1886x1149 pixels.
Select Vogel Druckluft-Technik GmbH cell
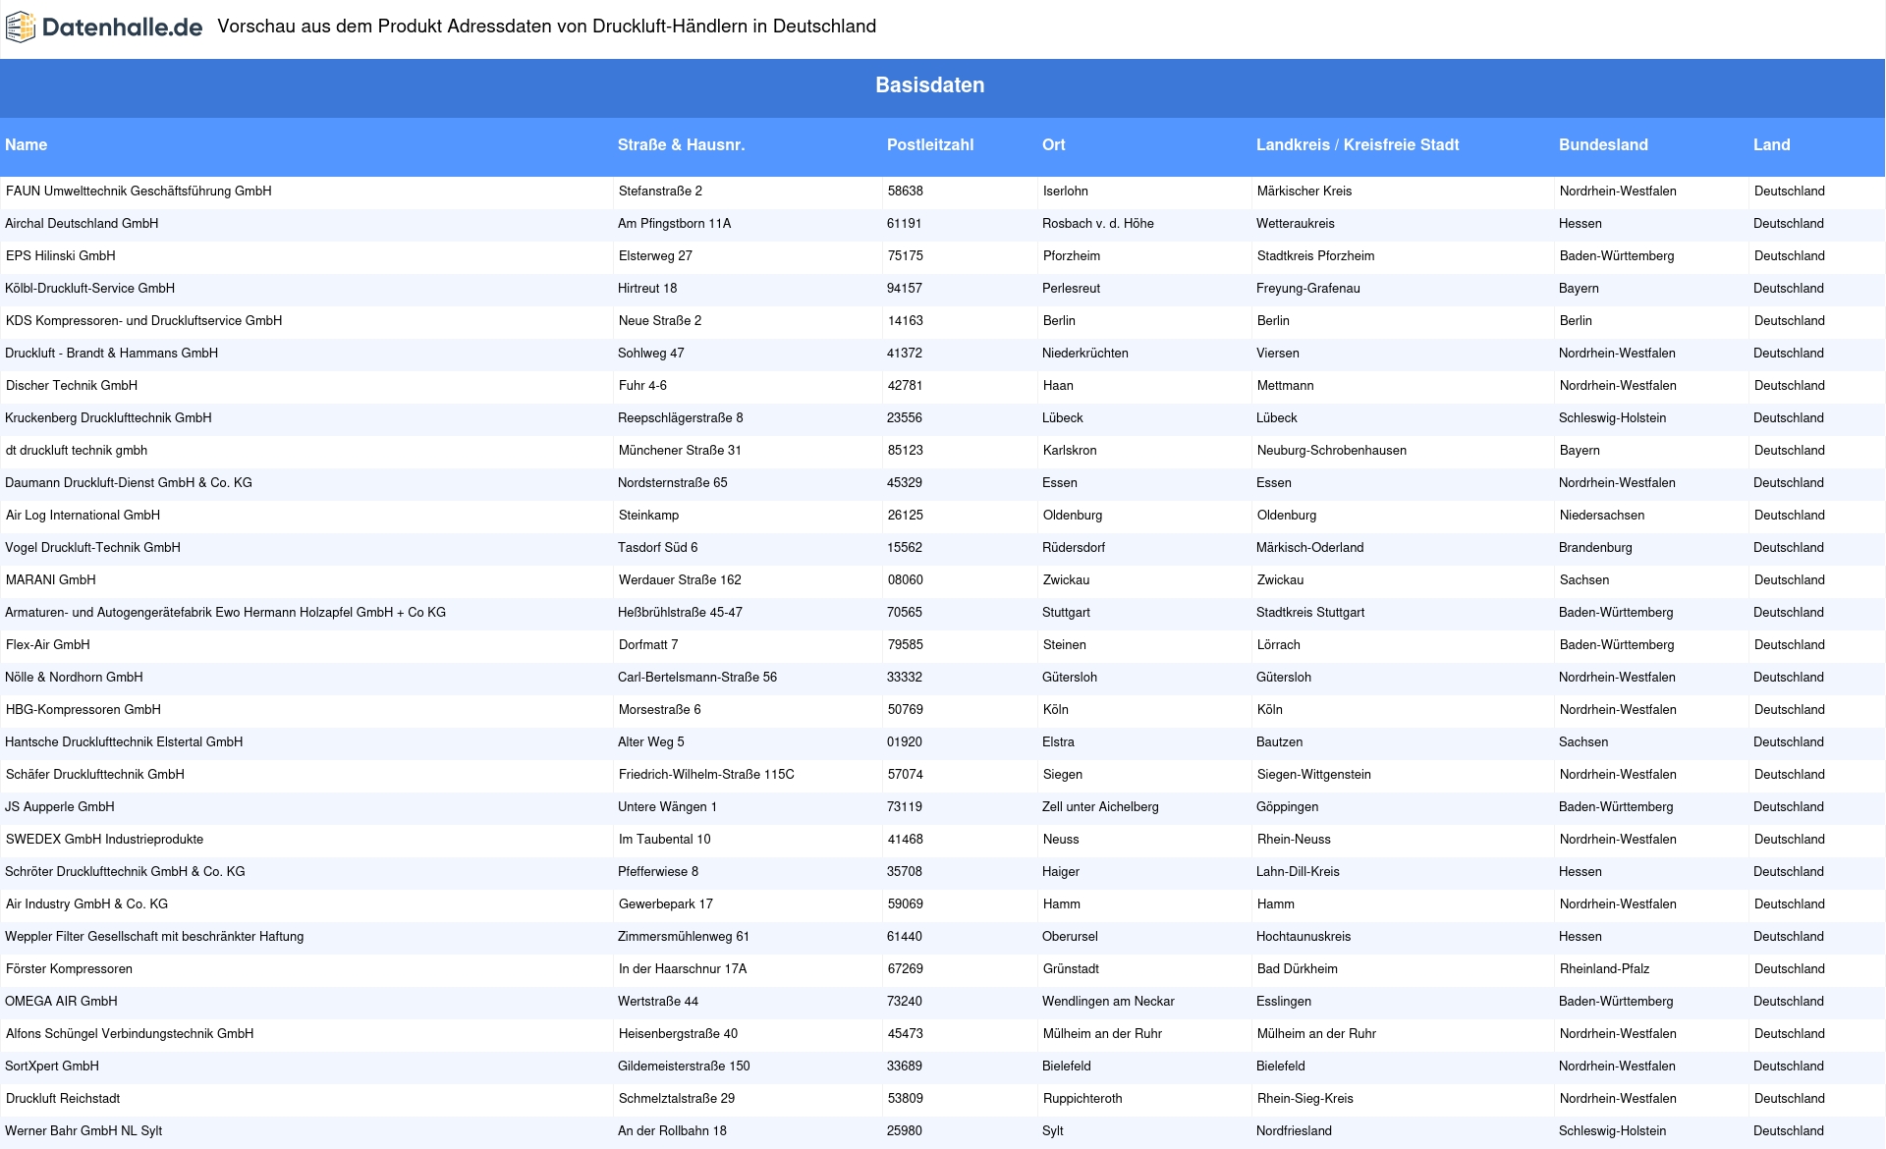[93, 548]
